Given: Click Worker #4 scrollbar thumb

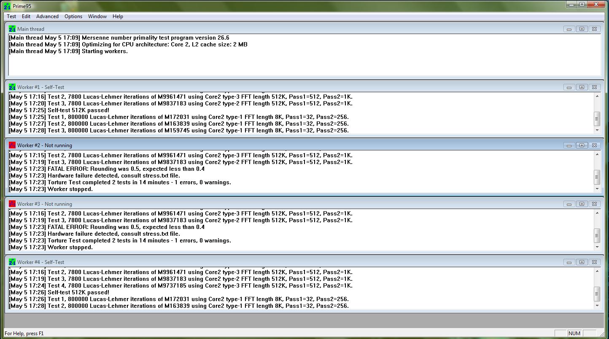Looking at the screenshot, I should (x=597, y=293).
